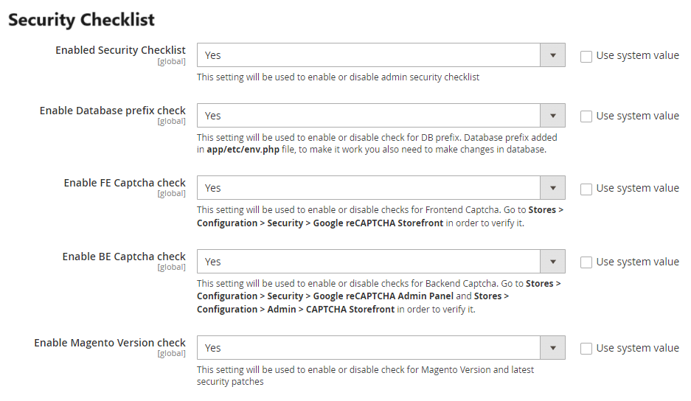This screenshot has height=401, width=691.
Task: Click the 'Enabled Security Checklist' field label
Action: point(120,50)
